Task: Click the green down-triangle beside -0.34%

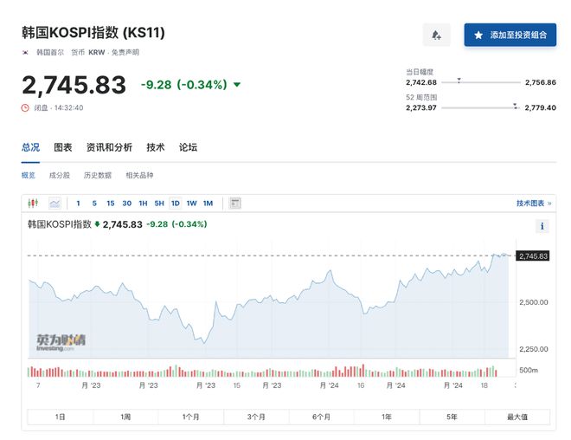Action: click(x=237, y=85)
